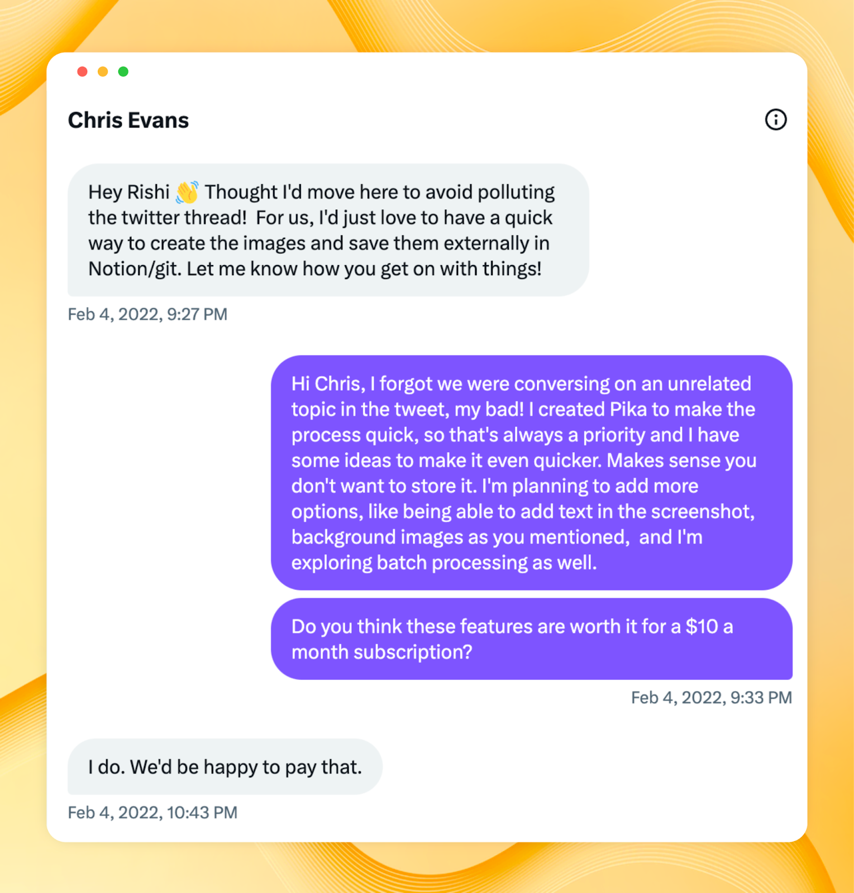This screenshot has width=854, height=893.
Task: Click the word 'Pika' in purple message
Action: point(628,409)
